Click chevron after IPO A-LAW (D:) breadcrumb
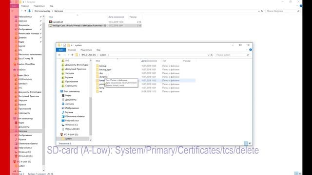Image resolution: width=312 pixels, height=175 pixels. pyautogui.click(x=97, y=55)
